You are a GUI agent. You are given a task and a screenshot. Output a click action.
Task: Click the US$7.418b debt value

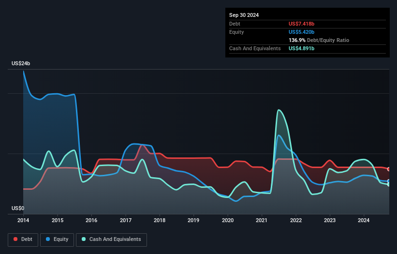pos(301,24)
